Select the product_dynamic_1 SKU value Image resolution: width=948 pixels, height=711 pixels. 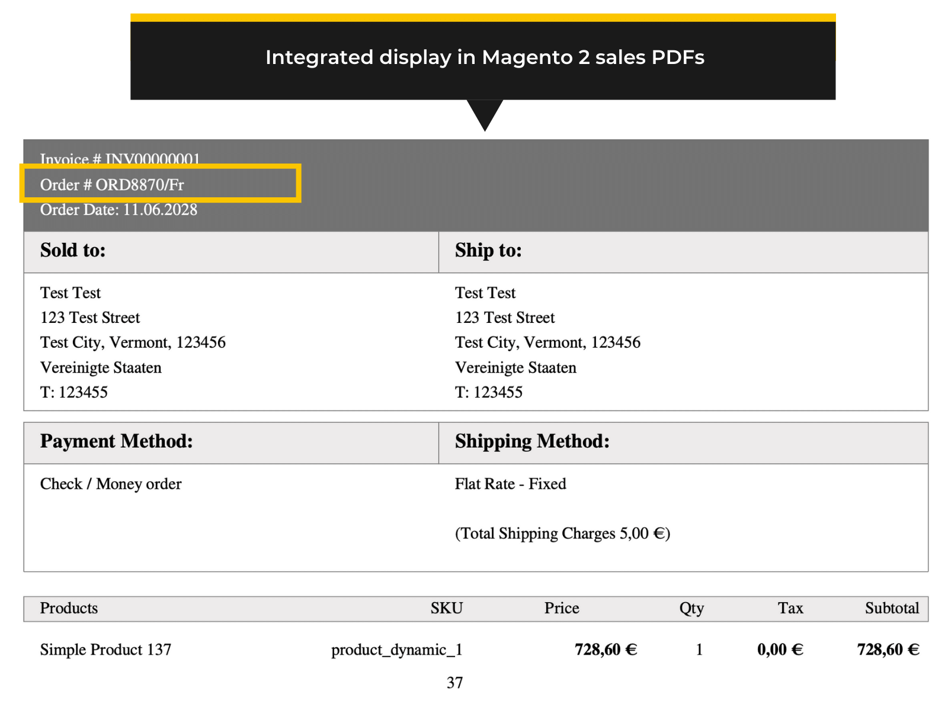398,649
